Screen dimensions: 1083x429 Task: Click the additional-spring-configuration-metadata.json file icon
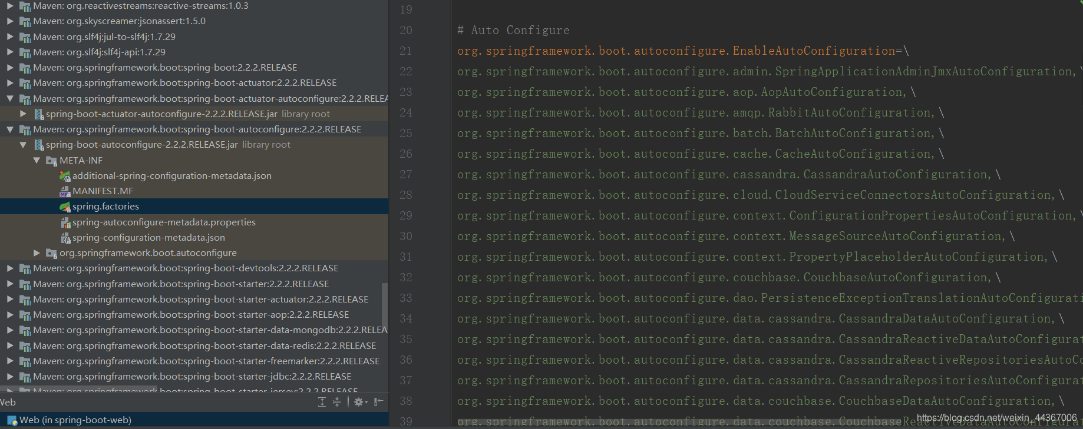65,176
